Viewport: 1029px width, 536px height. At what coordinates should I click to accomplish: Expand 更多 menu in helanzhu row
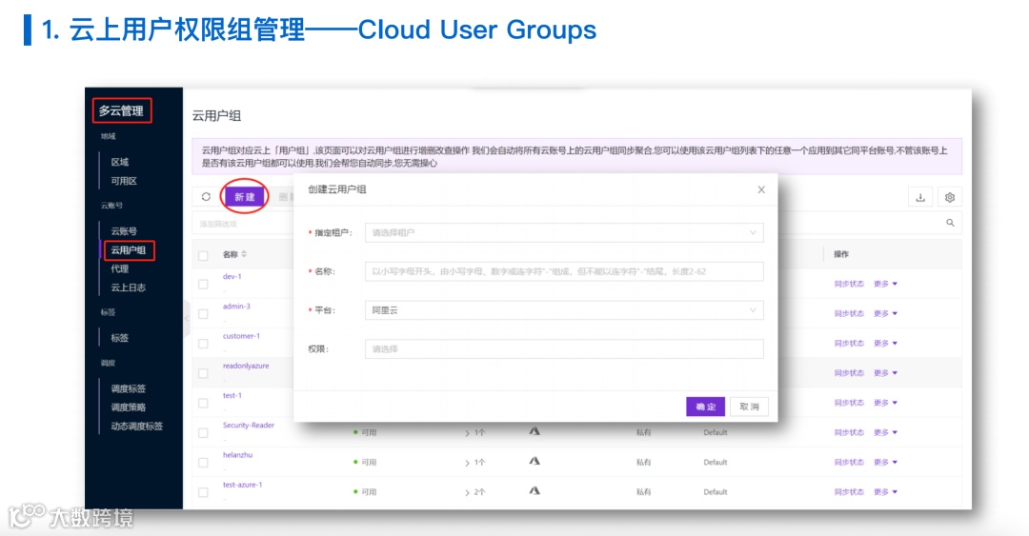(885, 462)
